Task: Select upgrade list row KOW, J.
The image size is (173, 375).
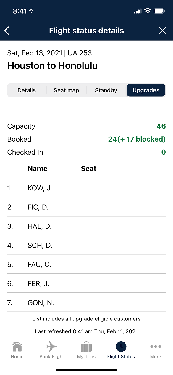Action: [86, 188]
